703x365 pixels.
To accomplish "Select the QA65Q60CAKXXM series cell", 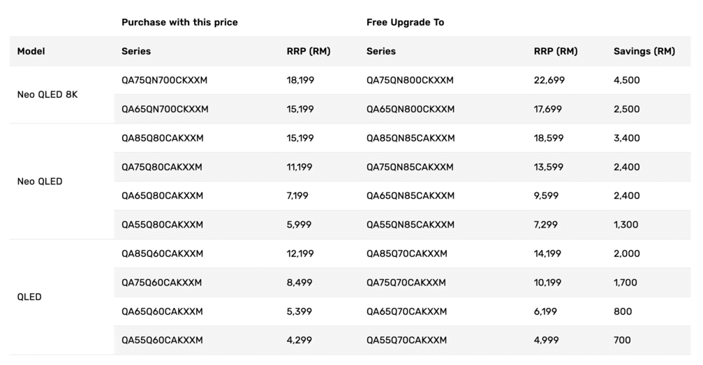I will coord(162,312).
